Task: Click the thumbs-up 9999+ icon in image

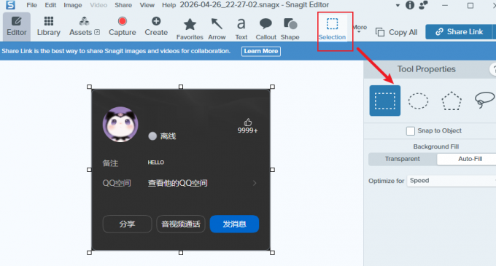Action: [248, 126]
